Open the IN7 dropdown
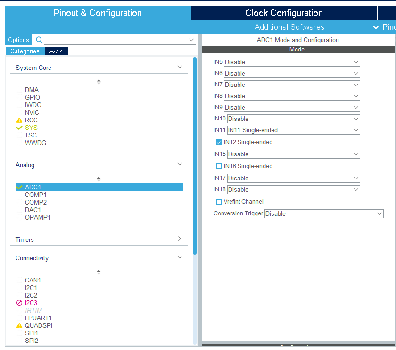This screenshot has width=396, height=350. pyautogui.click(x=292, y=85)
